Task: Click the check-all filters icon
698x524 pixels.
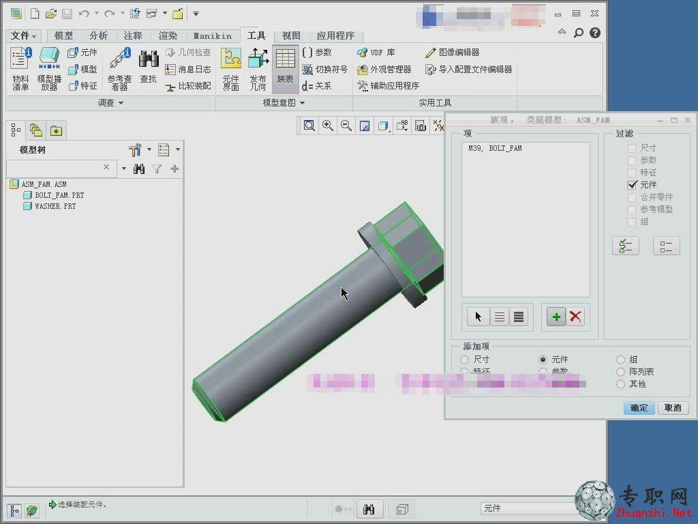Action: (x=626, y=246)
